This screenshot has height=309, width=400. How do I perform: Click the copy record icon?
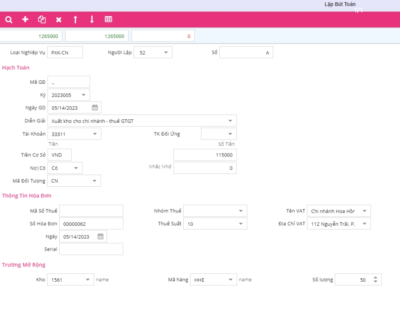pos(42,19)
